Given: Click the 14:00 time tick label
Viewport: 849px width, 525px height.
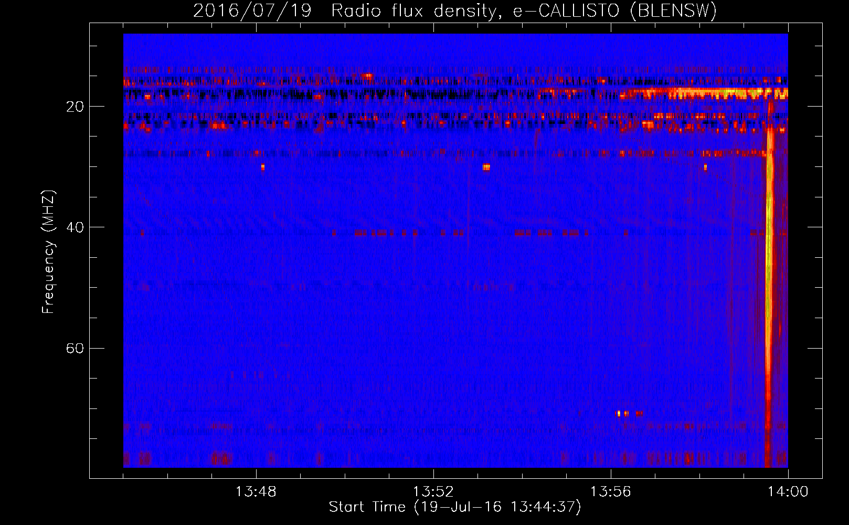Looking at the screenshot, I should pyautogui.click(x=788, y=492).
